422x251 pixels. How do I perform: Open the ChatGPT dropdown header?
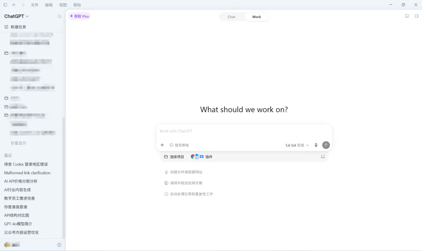pos(16,16)
